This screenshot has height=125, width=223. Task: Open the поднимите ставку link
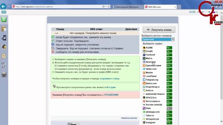[x=109, y=78]
